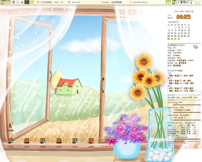Switch to the yellow workspace in the pager

tap(32, 2)
